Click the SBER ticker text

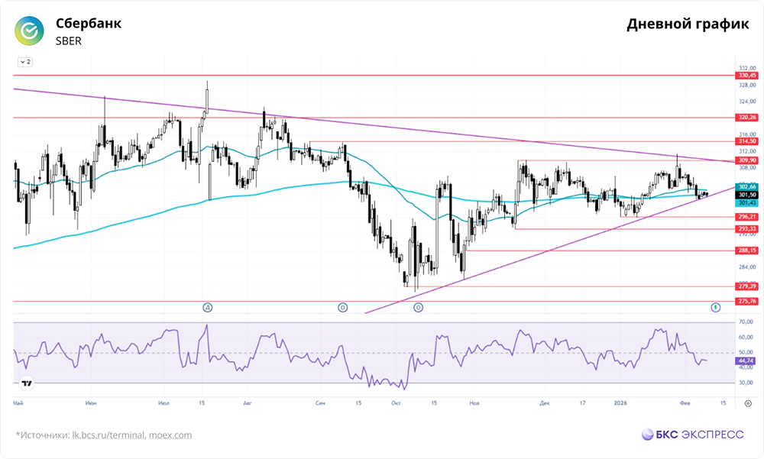(x=69, y=41)
